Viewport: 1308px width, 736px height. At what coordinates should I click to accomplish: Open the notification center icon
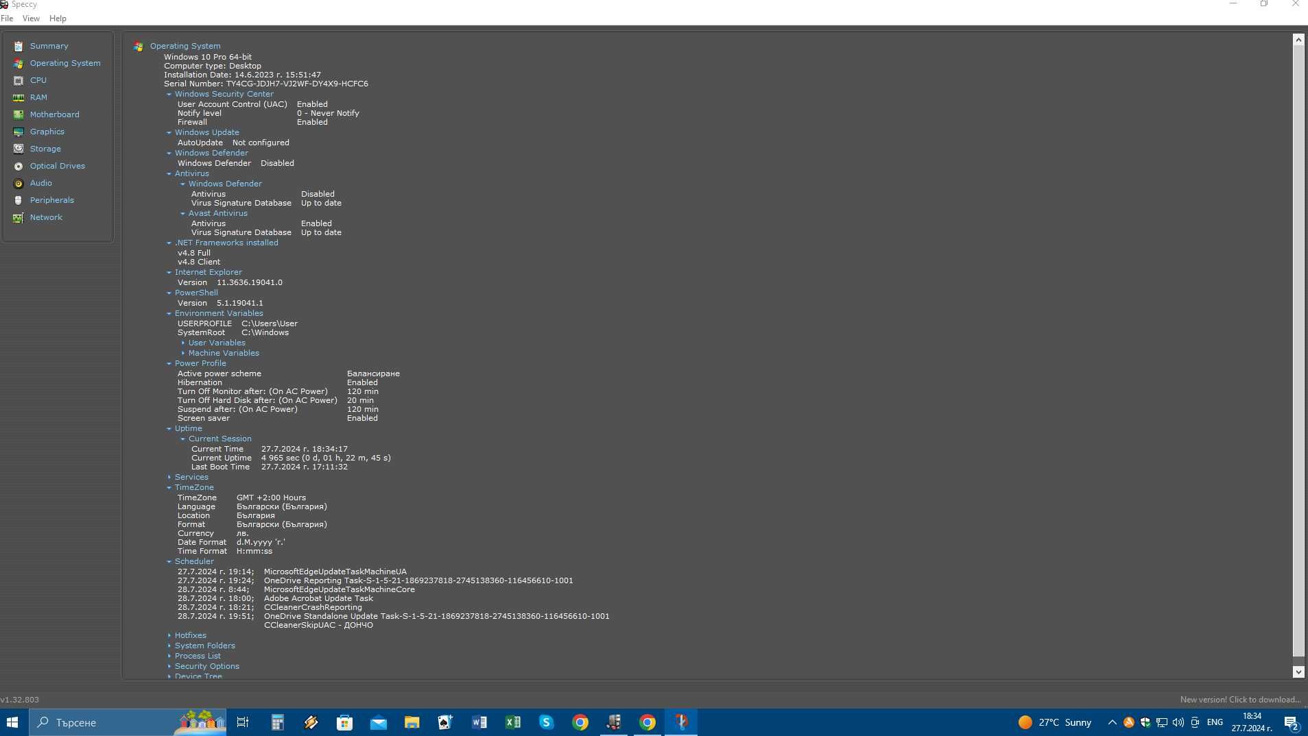click(1291, 722)
